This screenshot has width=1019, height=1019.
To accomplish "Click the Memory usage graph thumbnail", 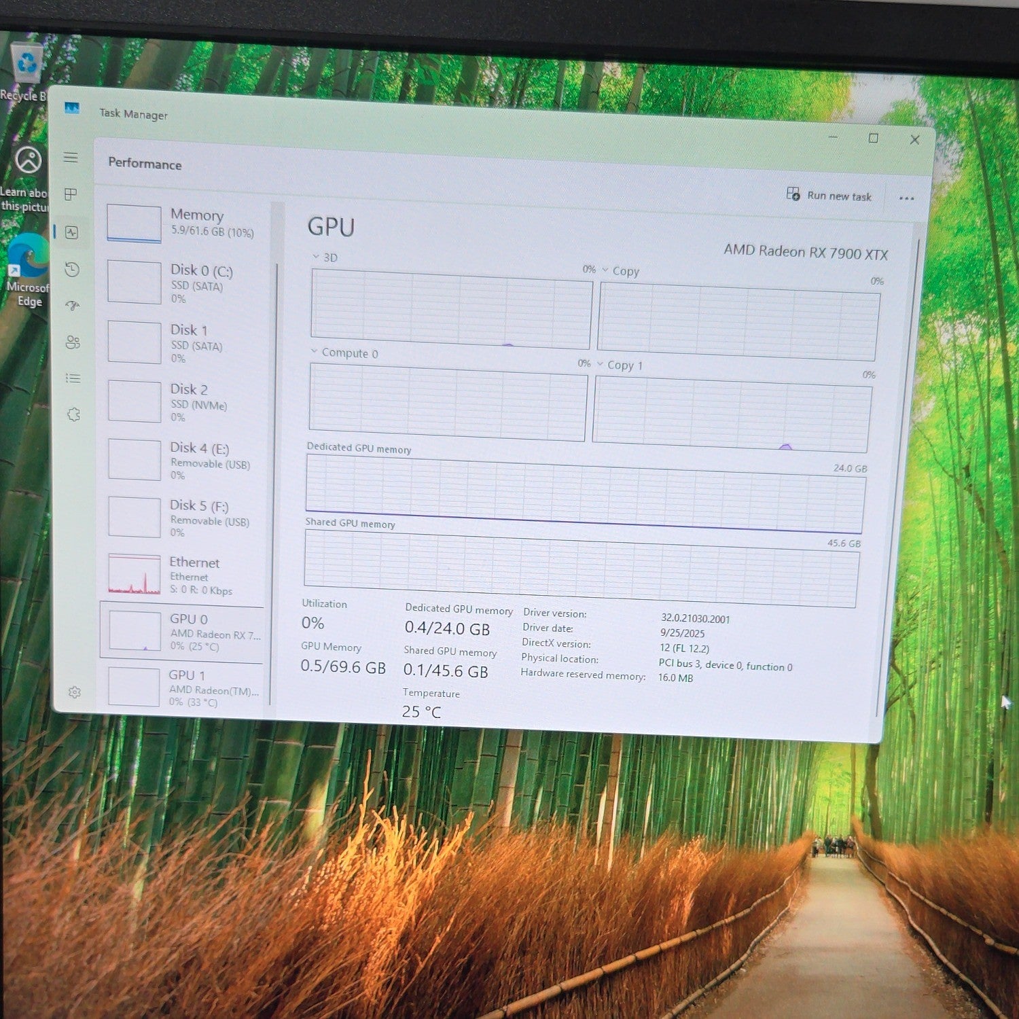I will [x=134, y=224].
